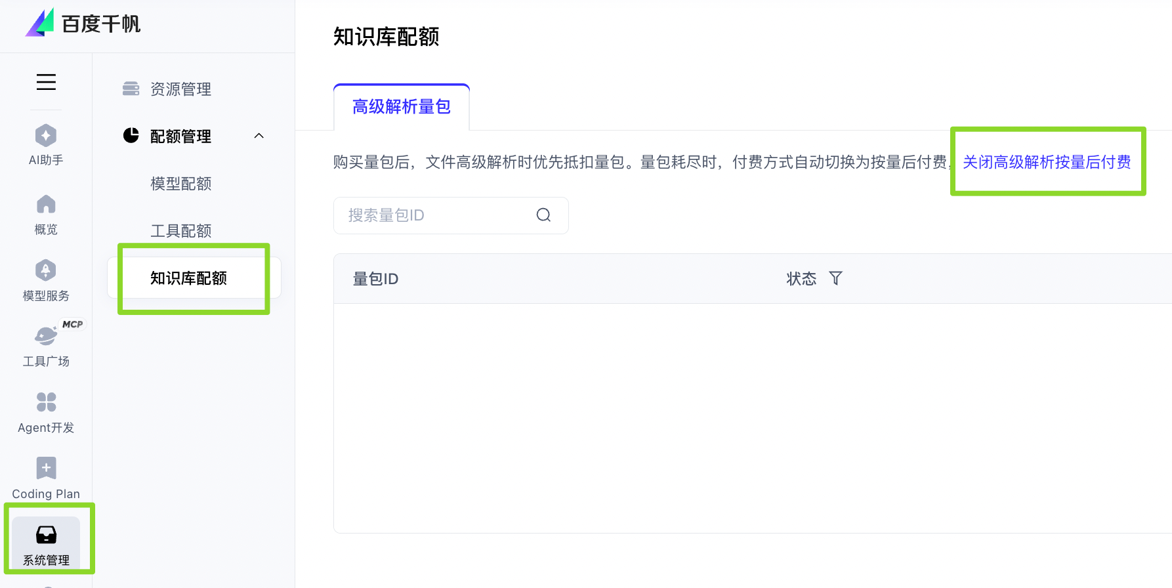The height and width of the screenshot is (588, 1172).
Task: Click the search magnifier in the quota search box
Action: coord(543,215)
